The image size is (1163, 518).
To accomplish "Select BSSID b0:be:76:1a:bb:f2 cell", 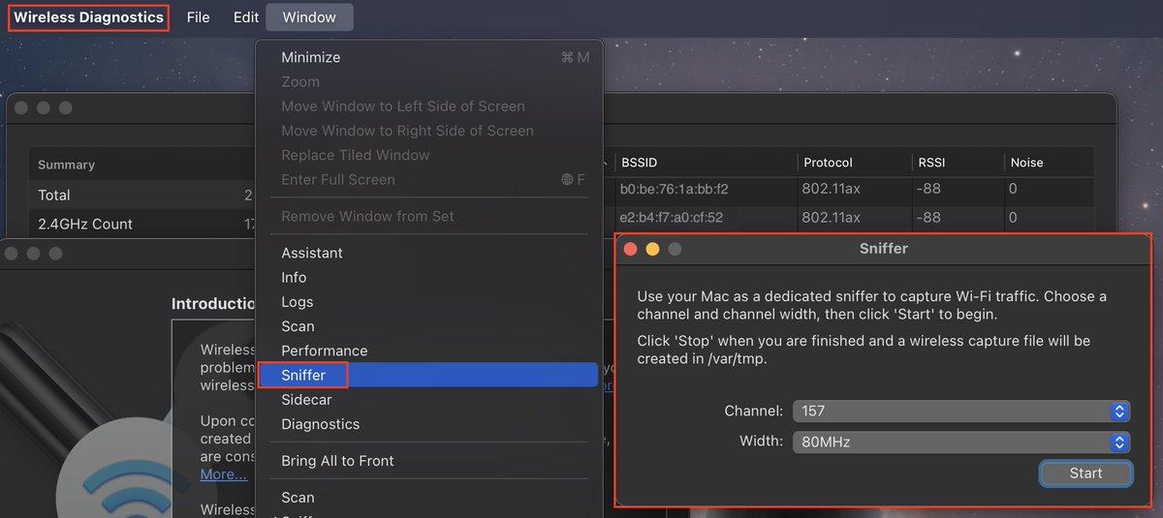I will 675,189.
